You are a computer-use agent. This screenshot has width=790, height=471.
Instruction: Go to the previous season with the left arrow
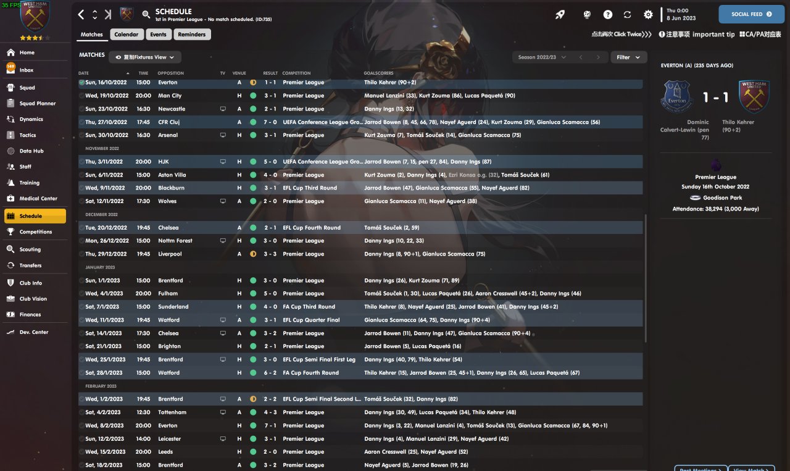click(x=580, y=57)
